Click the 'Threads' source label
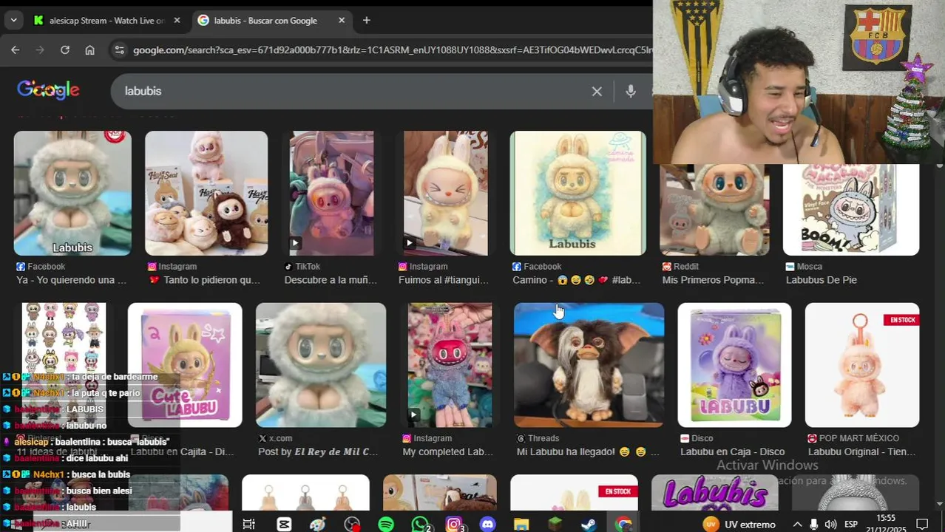This screenshot has height=532, width=945. tap(543, 438)
